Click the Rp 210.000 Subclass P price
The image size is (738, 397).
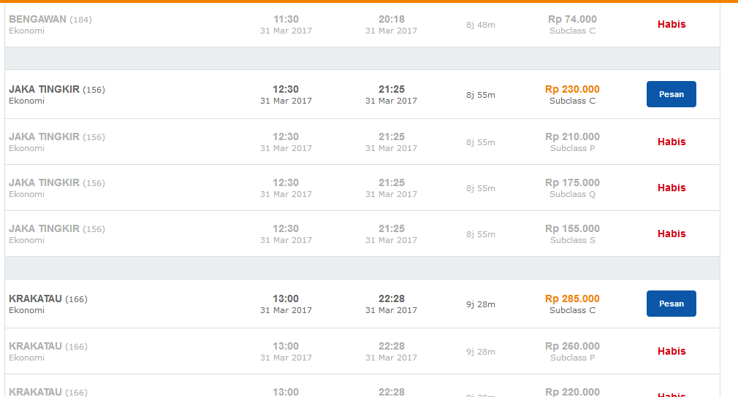tap(572, 136)
